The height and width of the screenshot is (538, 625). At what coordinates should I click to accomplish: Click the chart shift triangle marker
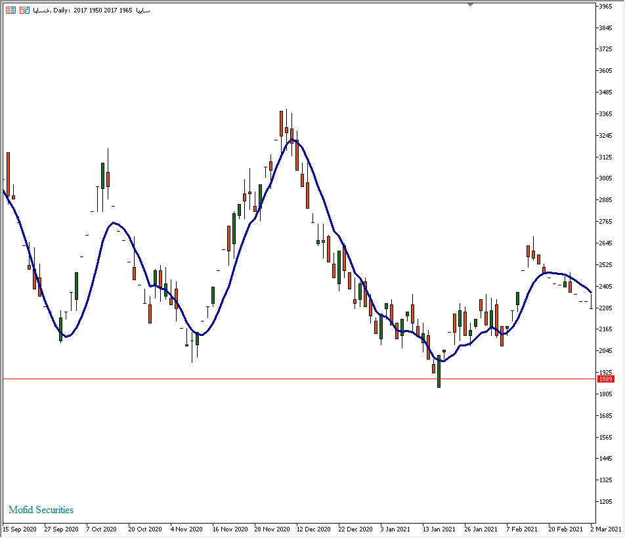pyautogui.click(x=470, y=4)
